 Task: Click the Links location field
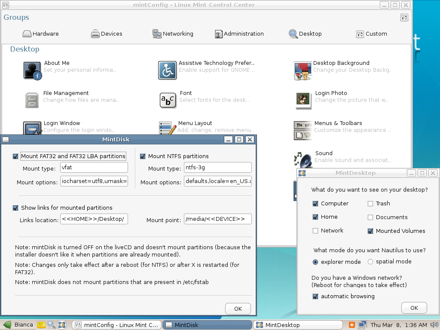[x=94, y=219]
